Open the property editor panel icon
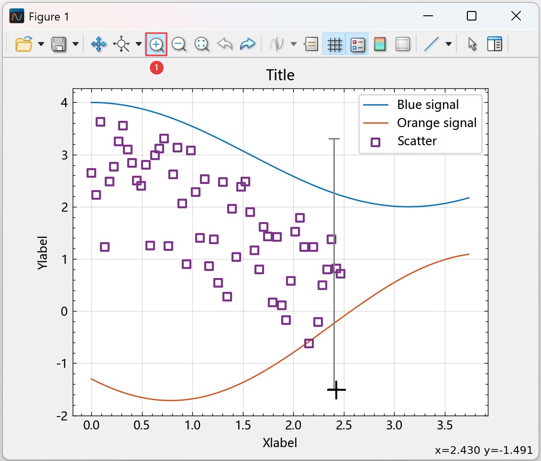 494,44
